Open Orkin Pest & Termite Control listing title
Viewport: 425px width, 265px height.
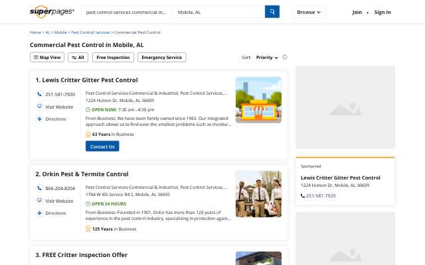(82, 174)
